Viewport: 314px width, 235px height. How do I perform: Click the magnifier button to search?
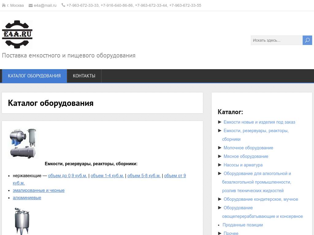(307, 40)
